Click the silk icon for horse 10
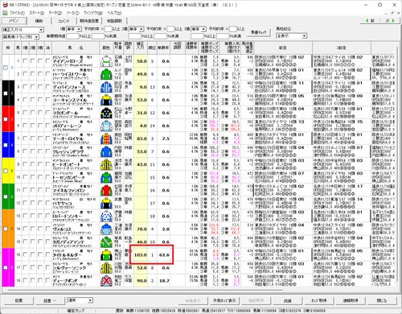This screenshot has width=402, height=314. [x=106, y=177]
